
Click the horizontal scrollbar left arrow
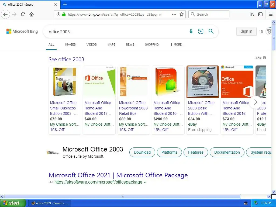pyautogui.click(x=2, y=196)
